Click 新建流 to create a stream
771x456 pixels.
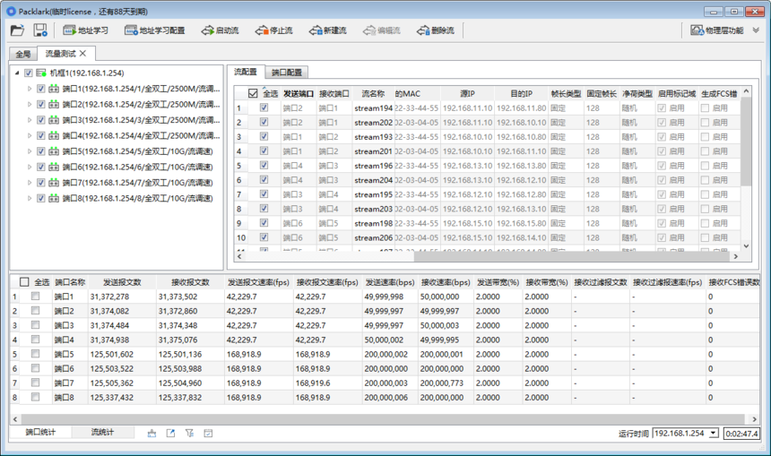328,30
